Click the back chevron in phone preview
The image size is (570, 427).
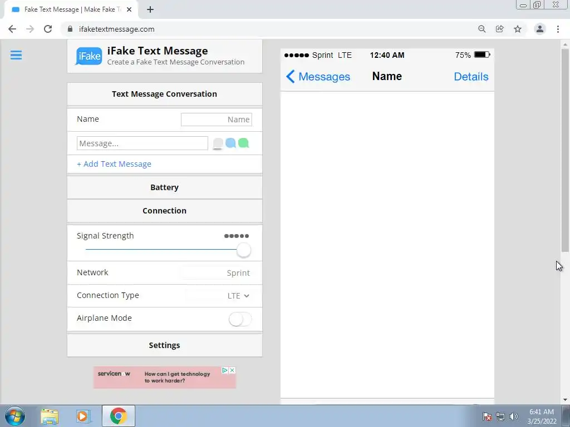[291, 77]
